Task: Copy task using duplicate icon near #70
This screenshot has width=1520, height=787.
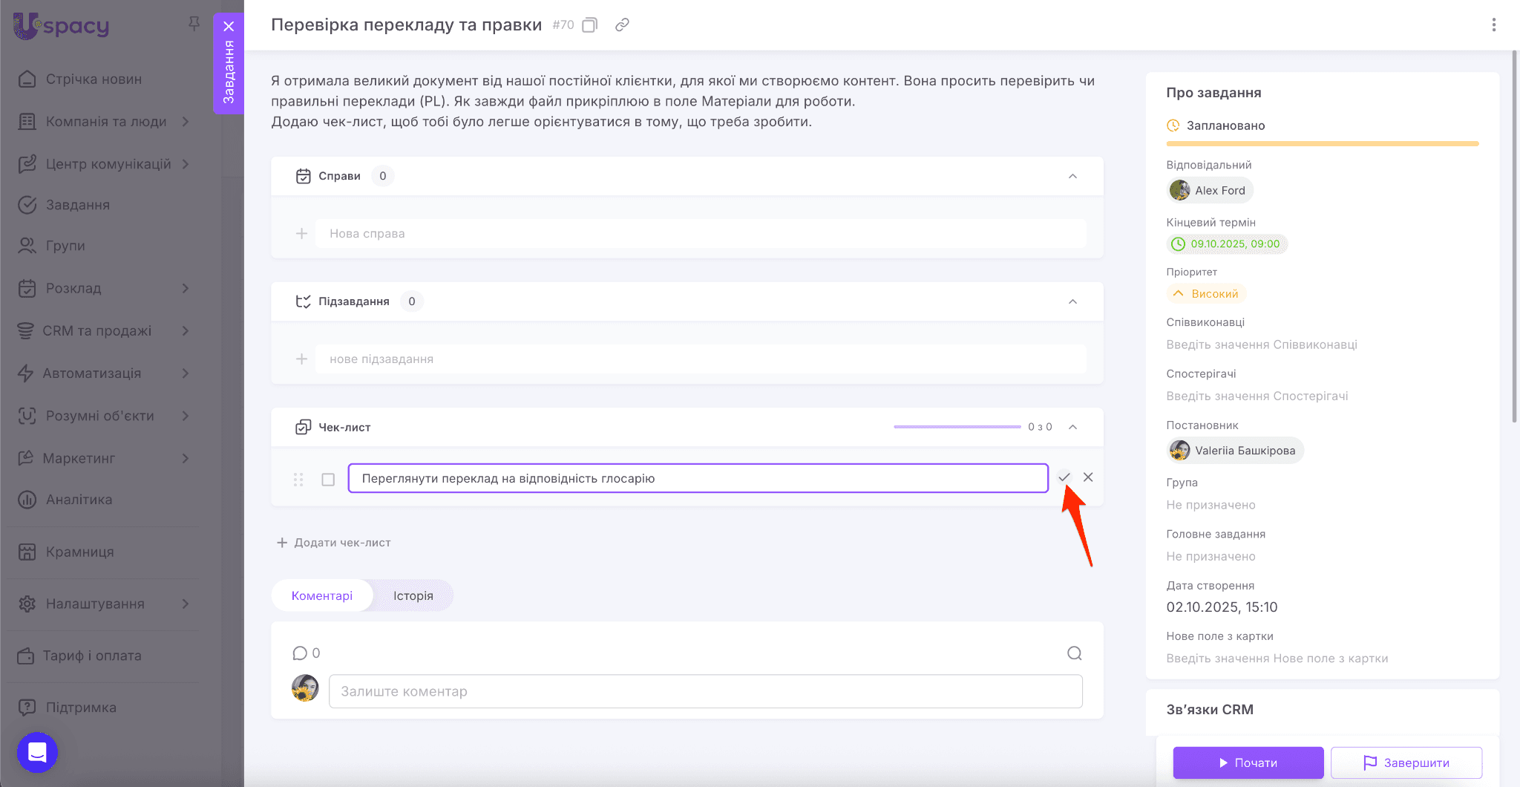Action: point(589,25)
